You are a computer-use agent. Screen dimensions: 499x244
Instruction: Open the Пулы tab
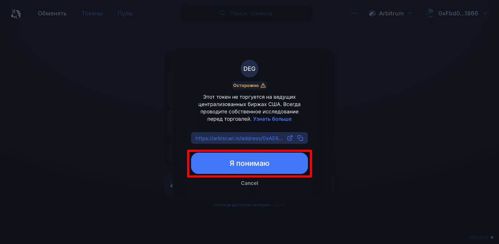(125, 14)
